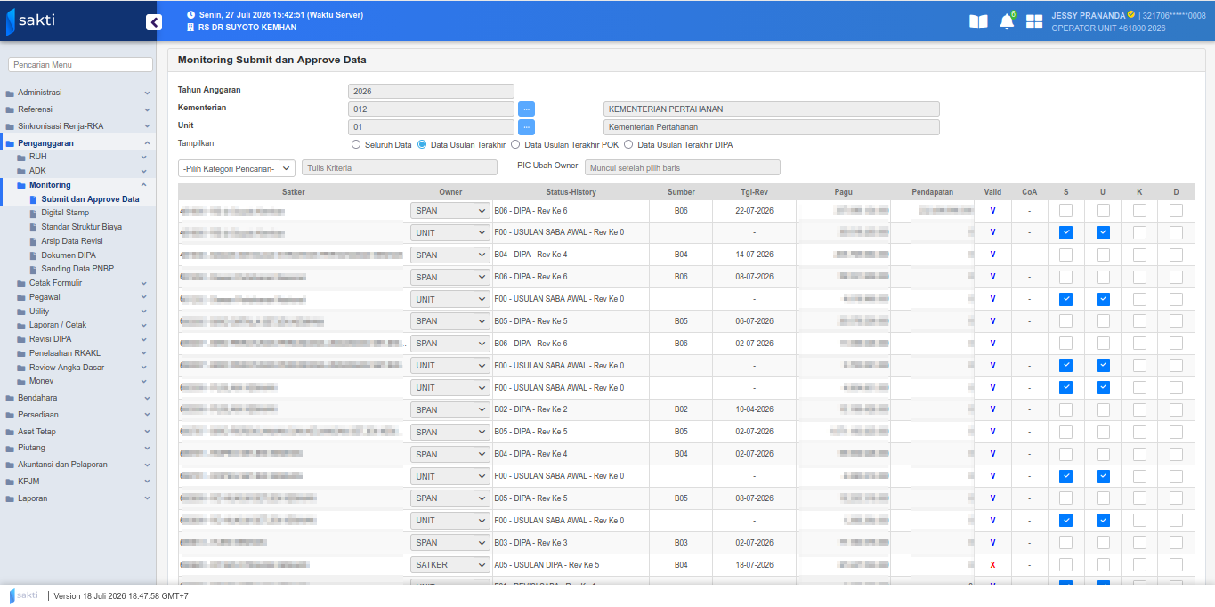Open the Review Angka Dasar submenu
This screenshot has height=607, width=1215.
tap(66, 368)
